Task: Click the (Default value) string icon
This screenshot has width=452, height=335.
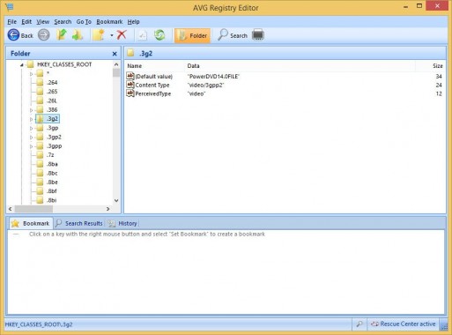Action: pyautogui.click(x=130, y=76)
